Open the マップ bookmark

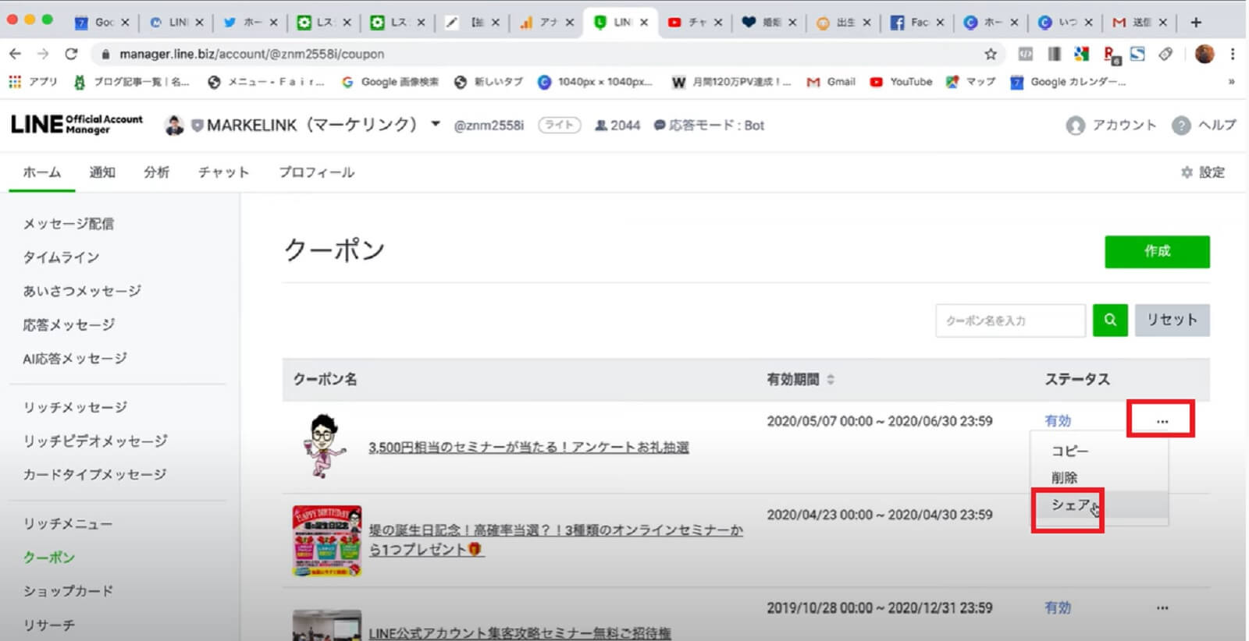coord(970,82)
